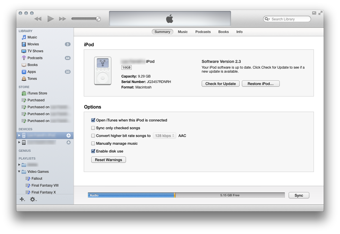
Task: Click Reset Warnings button
Action: click(108, 160)
